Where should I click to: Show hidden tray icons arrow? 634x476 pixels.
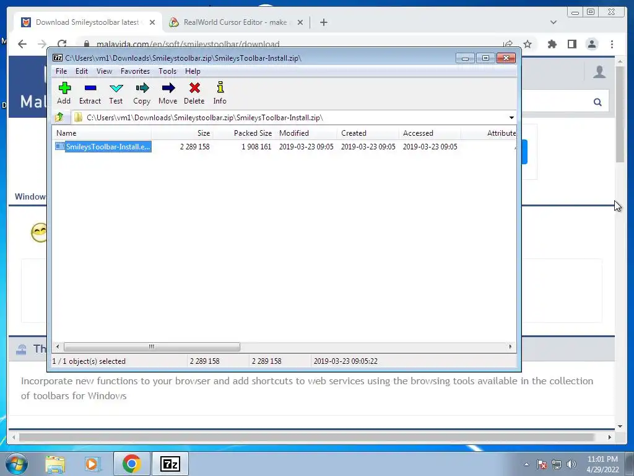[526, 464]
